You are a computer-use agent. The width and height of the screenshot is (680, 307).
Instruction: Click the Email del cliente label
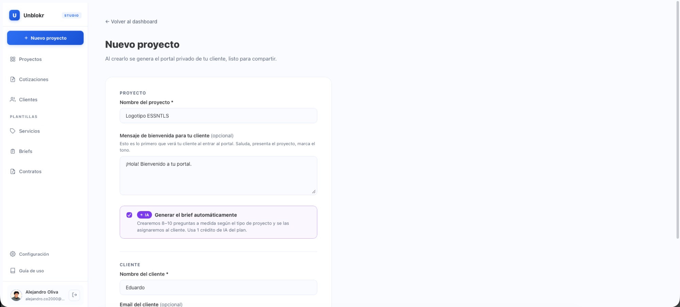(151, 304)
